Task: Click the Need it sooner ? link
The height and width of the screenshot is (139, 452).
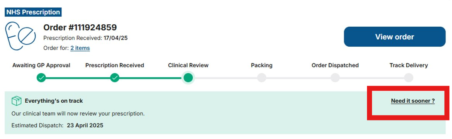Action: point(413,101)
